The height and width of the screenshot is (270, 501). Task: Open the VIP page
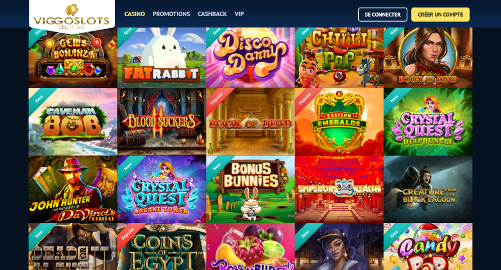(239, 14)
